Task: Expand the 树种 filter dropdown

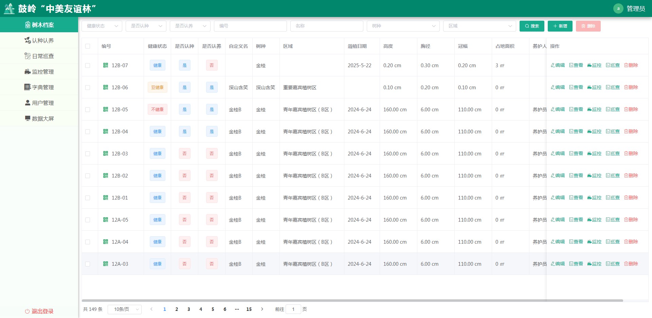Action: (403, 26)
